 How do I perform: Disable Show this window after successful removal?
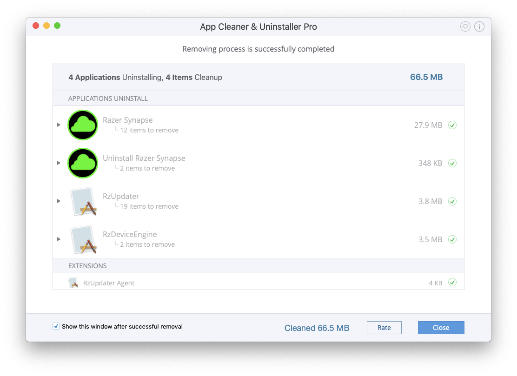click(x=56, y=326)
